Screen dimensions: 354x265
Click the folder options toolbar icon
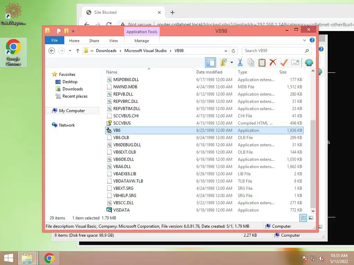tap(223, 62)
